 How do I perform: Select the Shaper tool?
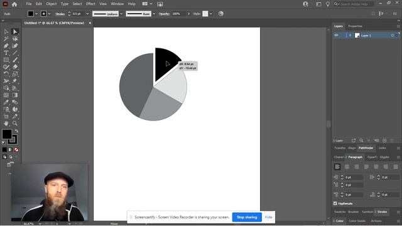6,67
